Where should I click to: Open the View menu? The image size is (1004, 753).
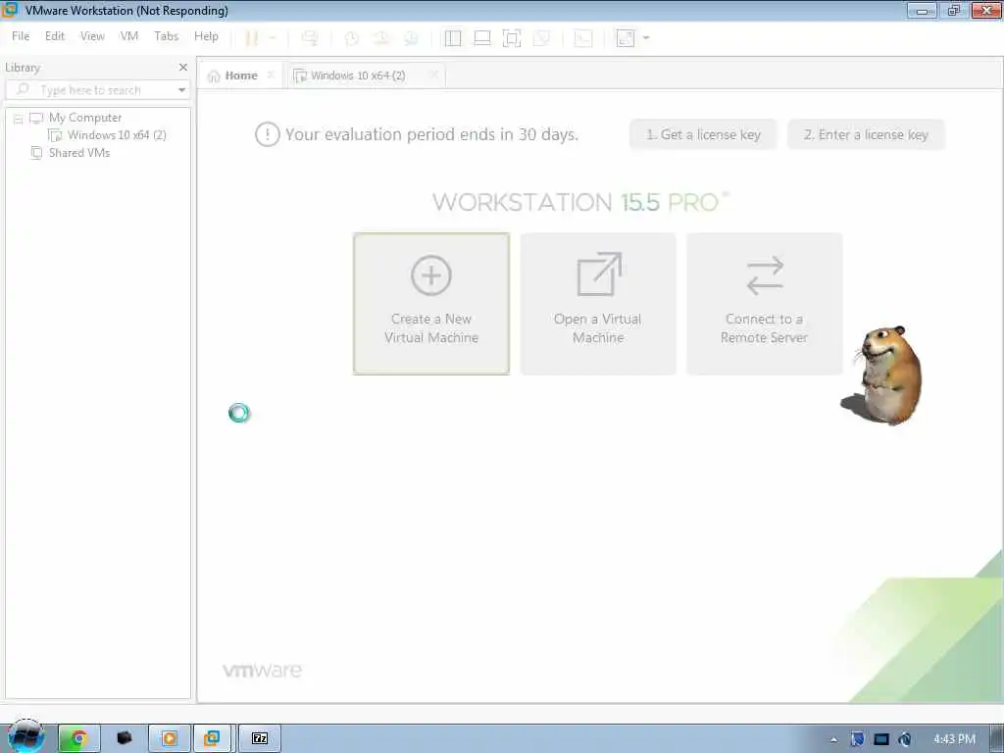(x=92, y=36)
